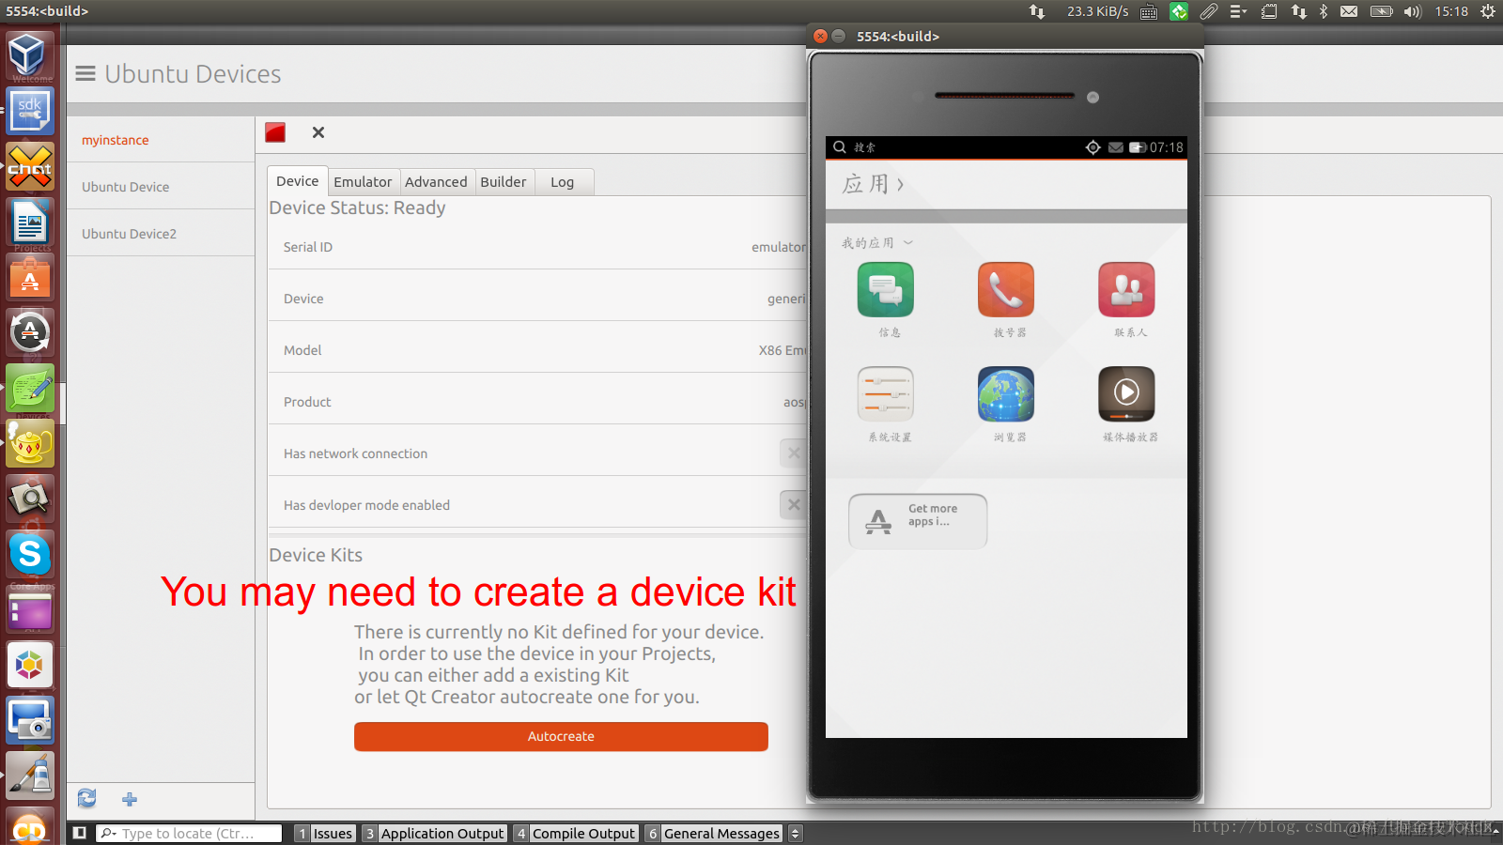This screenshot has width=1503, height=845.
Task: Click the Autocreate kit button
Action: [561, 736]
